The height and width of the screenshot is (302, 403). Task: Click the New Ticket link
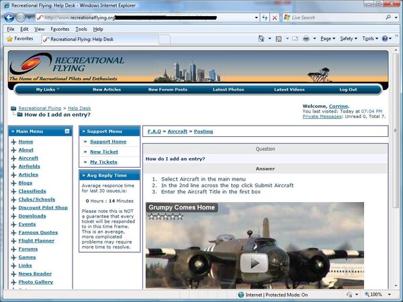coord(103,152)
